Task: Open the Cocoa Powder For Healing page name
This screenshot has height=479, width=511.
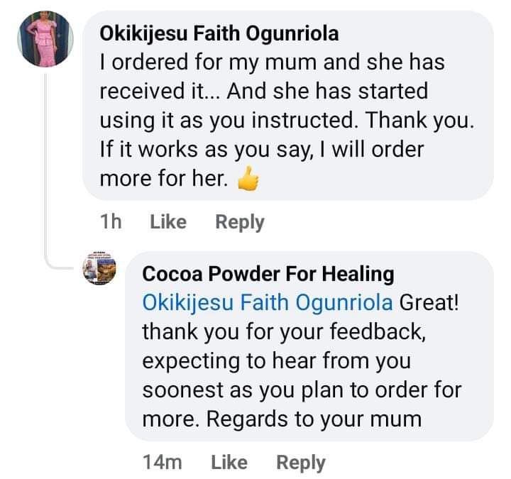Action: click(268, 273)
